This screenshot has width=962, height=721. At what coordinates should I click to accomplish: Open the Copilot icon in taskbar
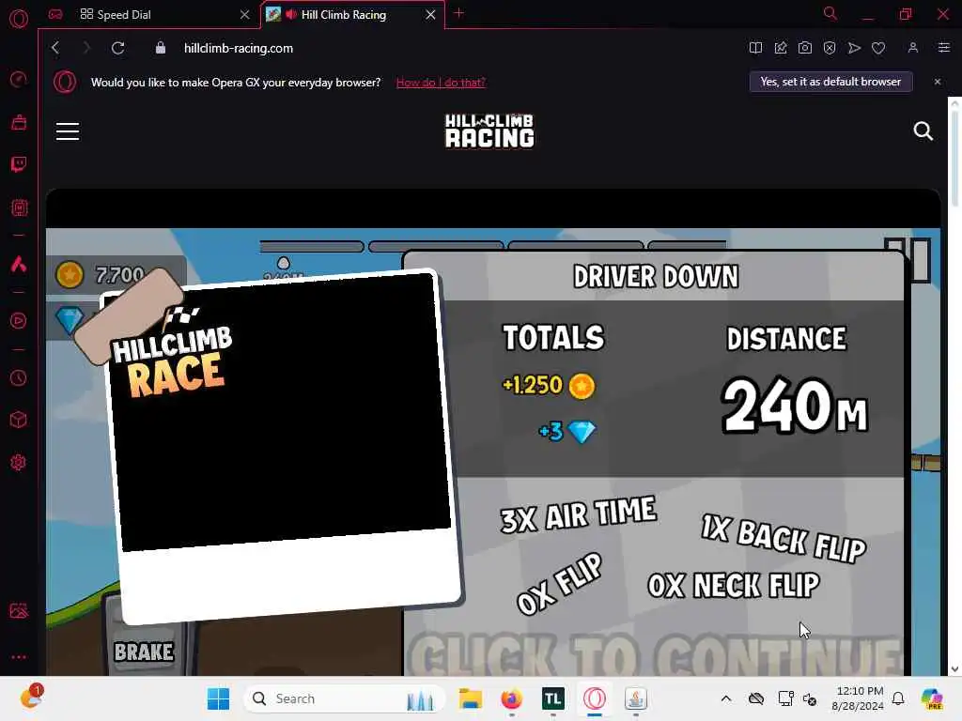(931, 698)
